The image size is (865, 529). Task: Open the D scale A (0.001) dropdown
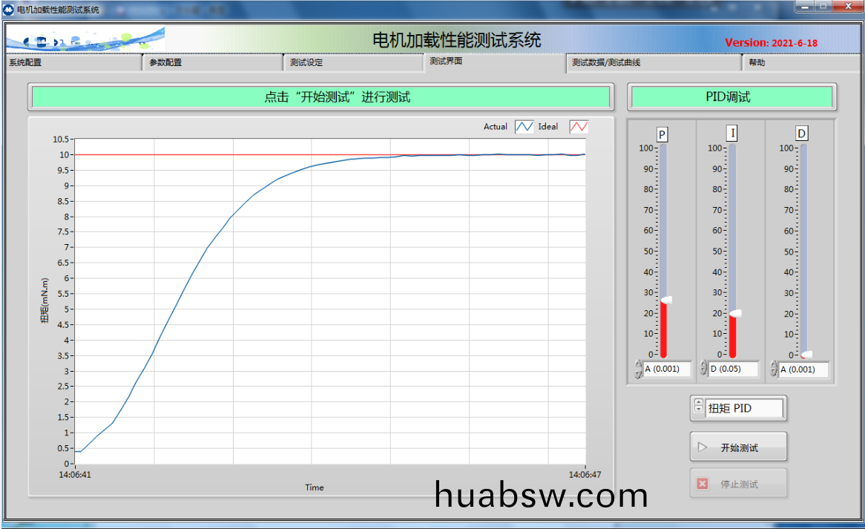point(803,369)
